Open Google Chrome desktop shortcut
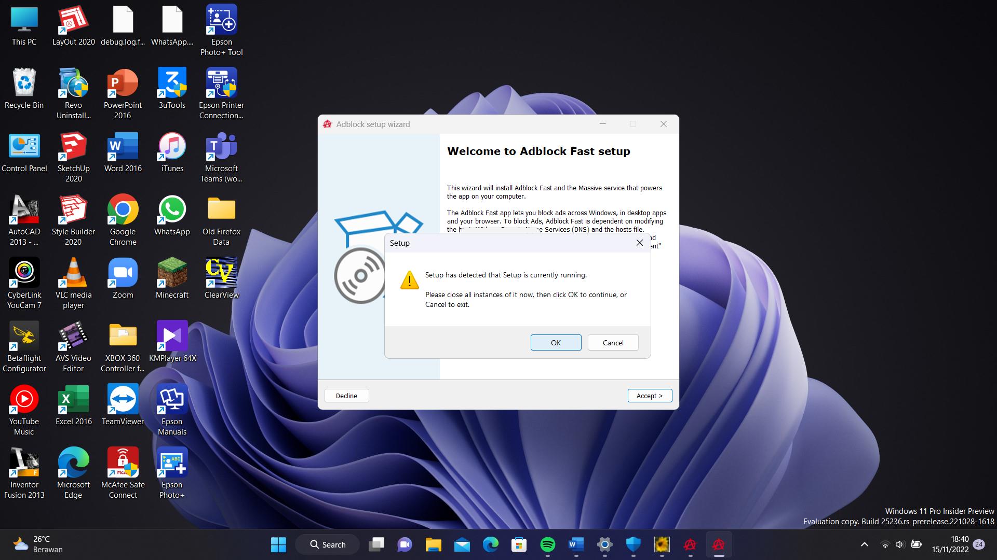This screenshot has height=560, width=997. click(x=123, y=210)
